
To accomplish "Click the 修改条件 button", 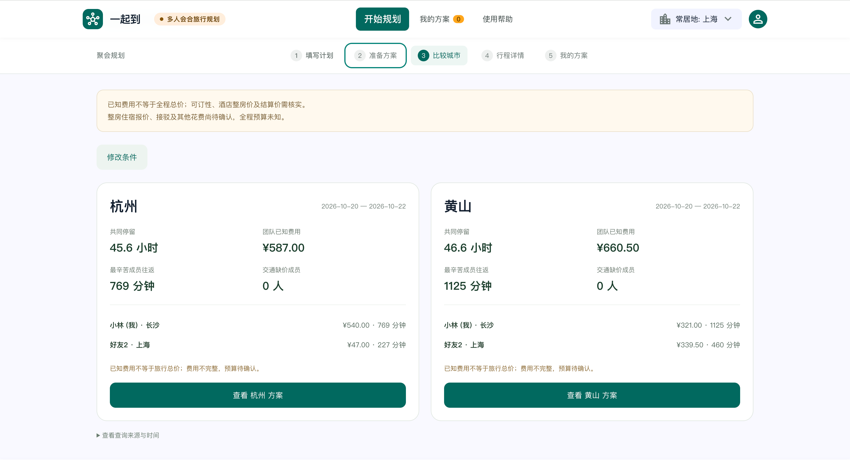I will click(122, 157).
